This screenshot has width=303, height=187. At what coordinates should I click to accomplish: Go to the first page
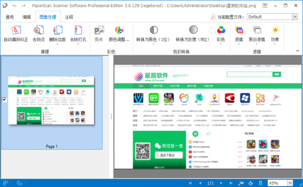190,183
